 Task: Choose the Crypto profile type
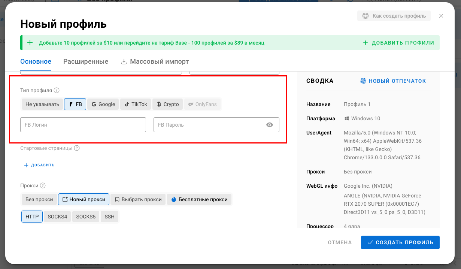(167, 104)
